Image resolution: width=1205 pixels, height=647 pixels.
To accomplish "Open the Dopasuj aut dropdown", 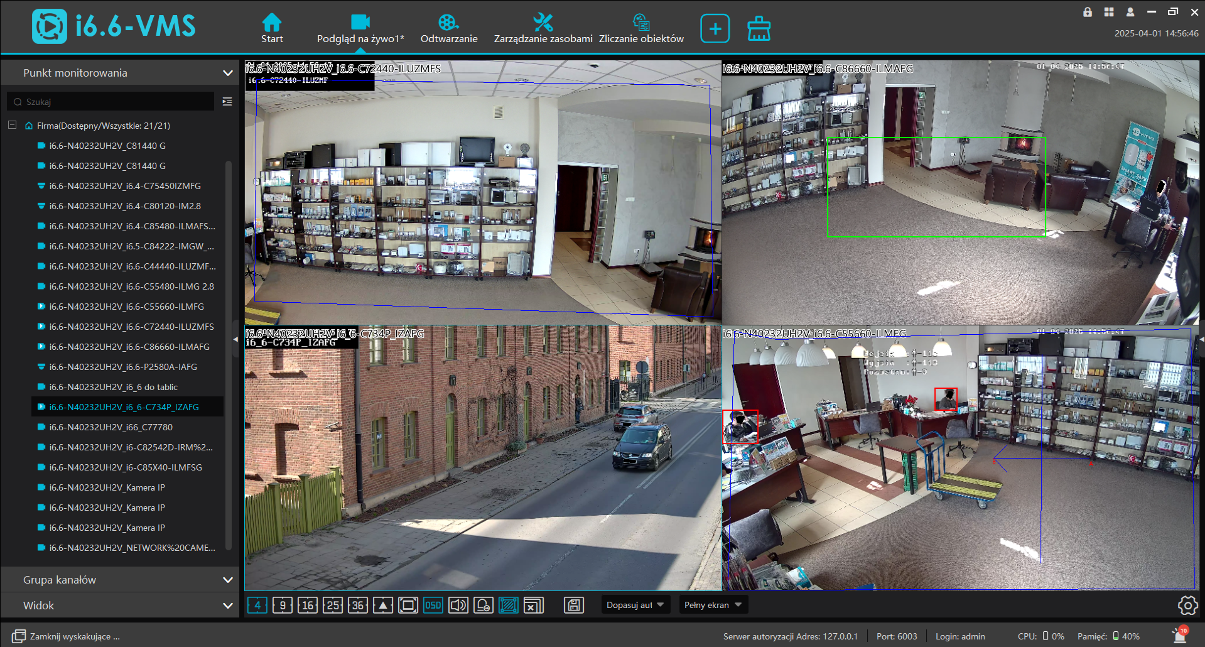I will (635, 605).
